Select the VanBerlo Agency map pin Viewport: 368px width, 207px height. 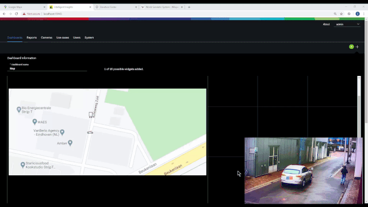62,132
